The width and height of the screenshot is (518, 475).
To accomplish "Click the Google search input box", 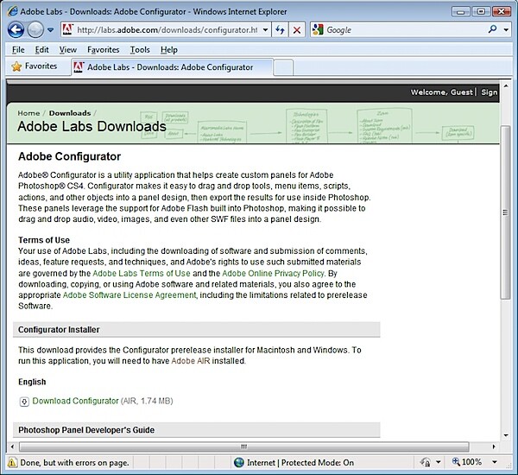I will tap(405, 30).
